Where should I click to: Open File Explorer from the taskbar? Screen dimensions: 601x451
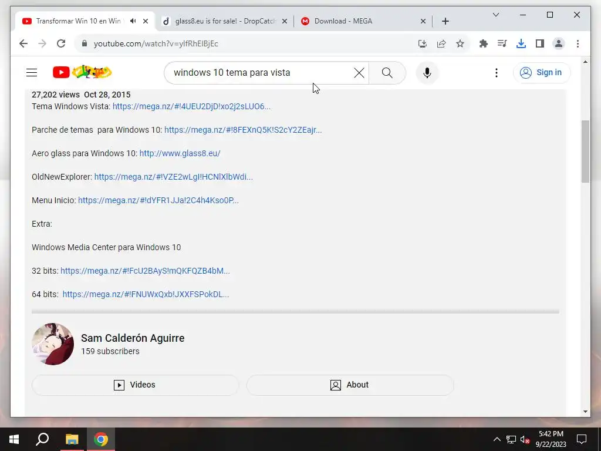[x=72, y=439]
